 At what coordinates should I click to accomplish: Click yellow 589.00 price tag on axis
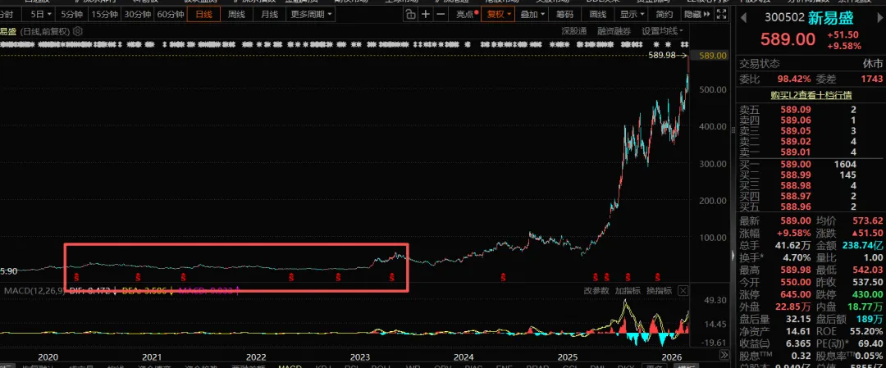pyautogui.click(x=713, y=55)
